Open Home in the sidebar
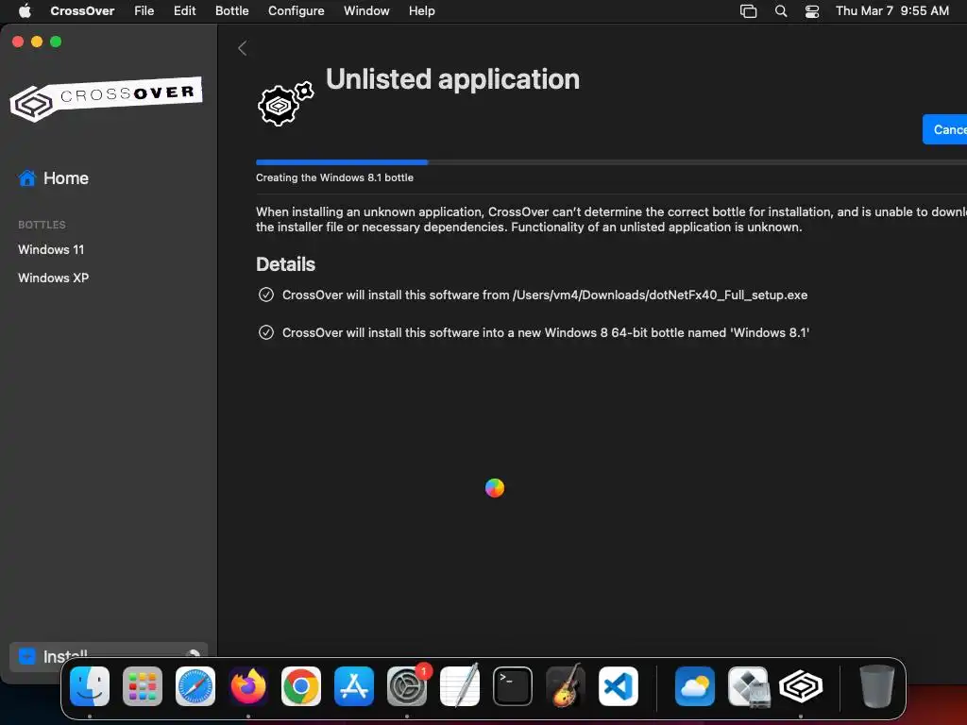Screen dimensions: 967x725 [x=54, y=178]
